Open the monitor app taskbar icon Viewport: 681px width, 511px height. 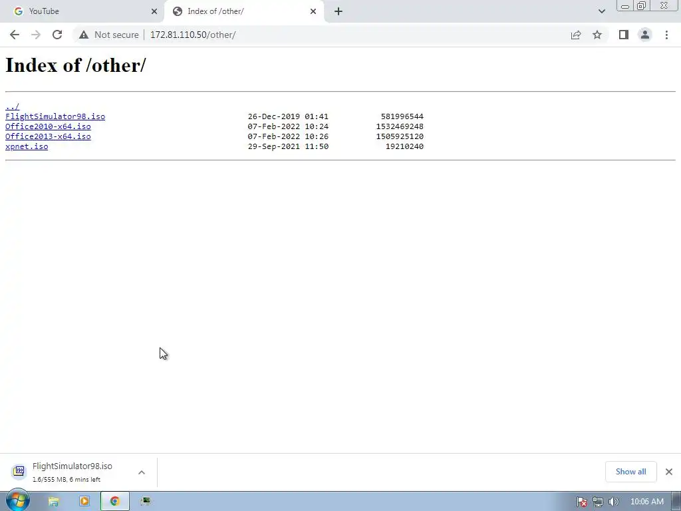146,502
